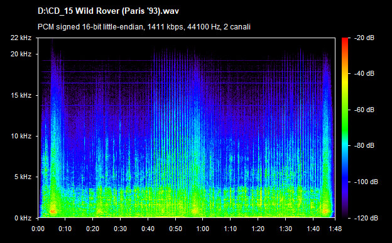The width and height of the screenshot is (392, 243).
Task: Click the '20 kHz' frequency axis label
Action: (21, 54)
